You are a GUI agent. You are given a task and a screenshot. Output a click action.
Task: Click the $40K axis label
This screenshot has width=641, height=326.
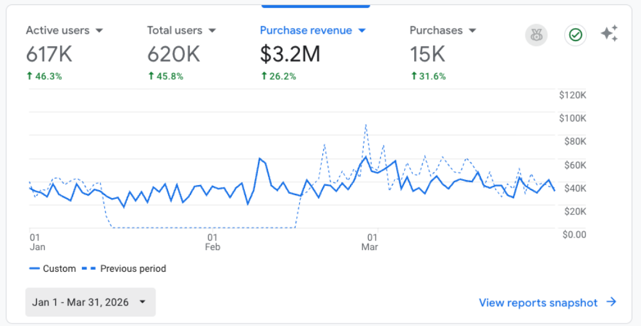coord(575,188)
